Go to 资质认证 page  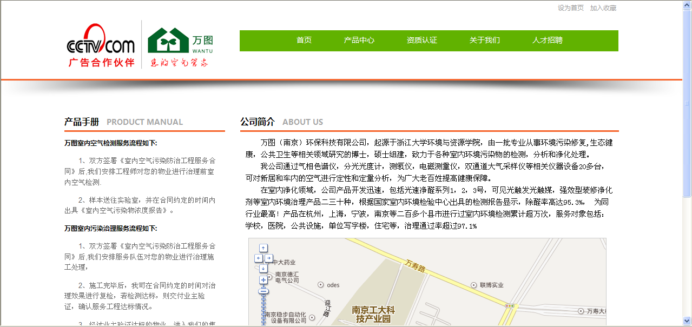422,41
